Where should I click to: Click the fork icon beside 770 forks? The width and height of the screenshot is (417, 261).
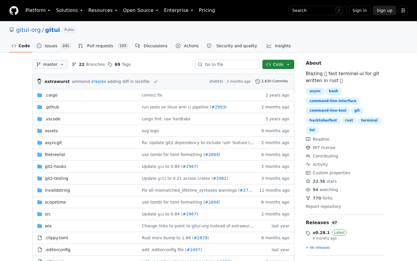point(308,198)
